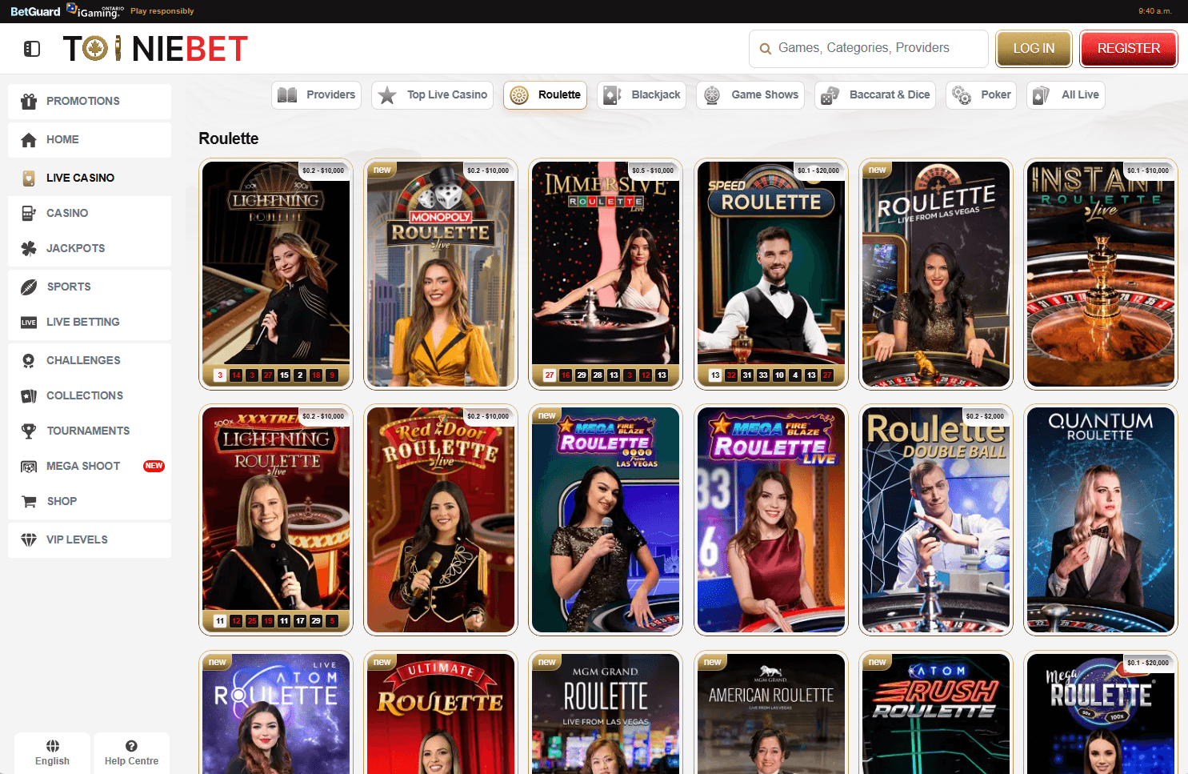Open Roulette Live From Las Vegas game
Screen dimensions: 1188x774
point(936,274)
